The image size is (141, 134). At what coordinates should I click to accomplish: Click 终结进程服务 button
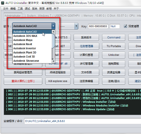(58, 72)
